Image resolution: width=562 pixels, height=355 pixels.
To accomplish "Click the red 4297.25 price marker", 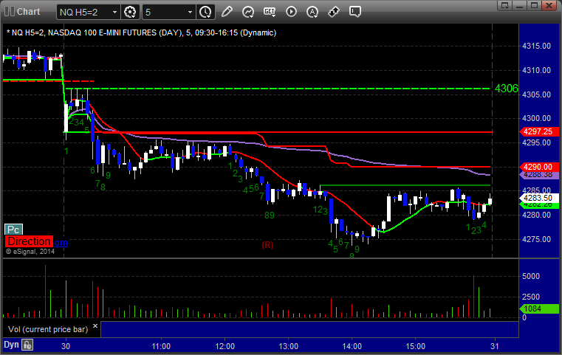I will tap(538, 131).
